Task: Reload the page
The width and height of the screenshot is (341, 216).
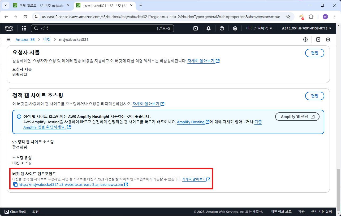Action: coord(25,17)
